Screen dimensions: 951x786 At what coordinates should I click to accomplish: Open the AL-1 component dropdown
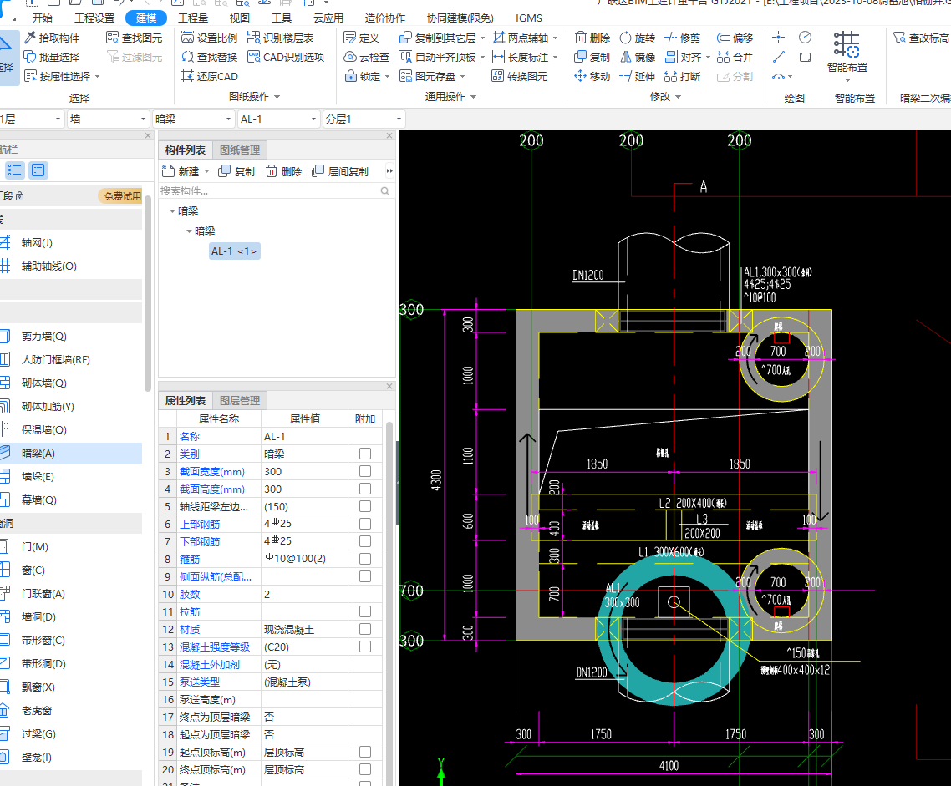click(x=278, y=119)
